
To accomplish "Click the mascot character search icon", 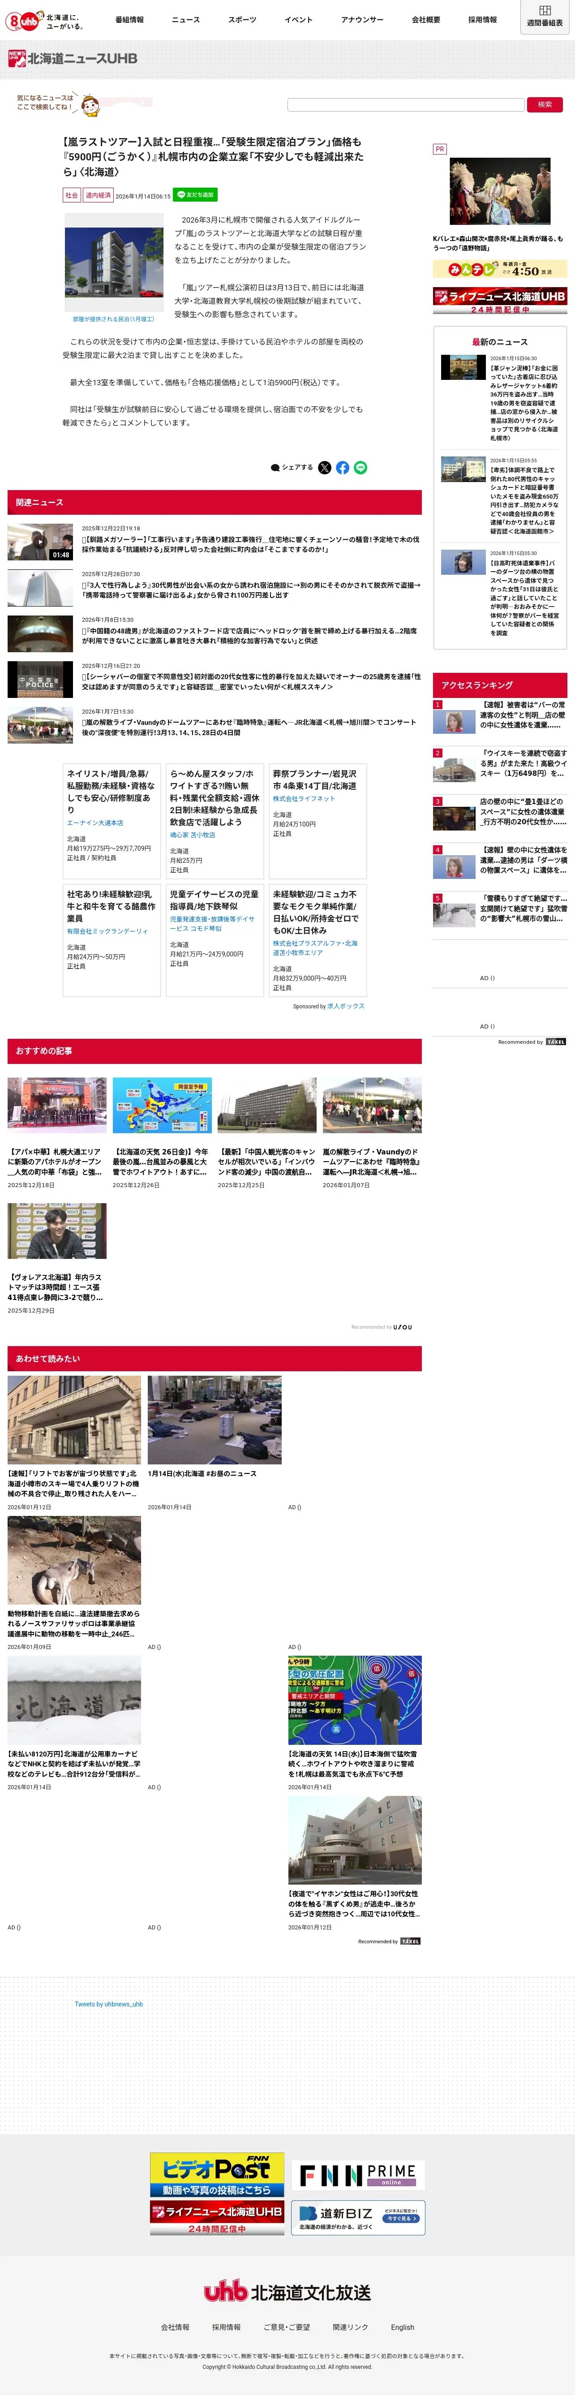I will (x=90, y=104).
